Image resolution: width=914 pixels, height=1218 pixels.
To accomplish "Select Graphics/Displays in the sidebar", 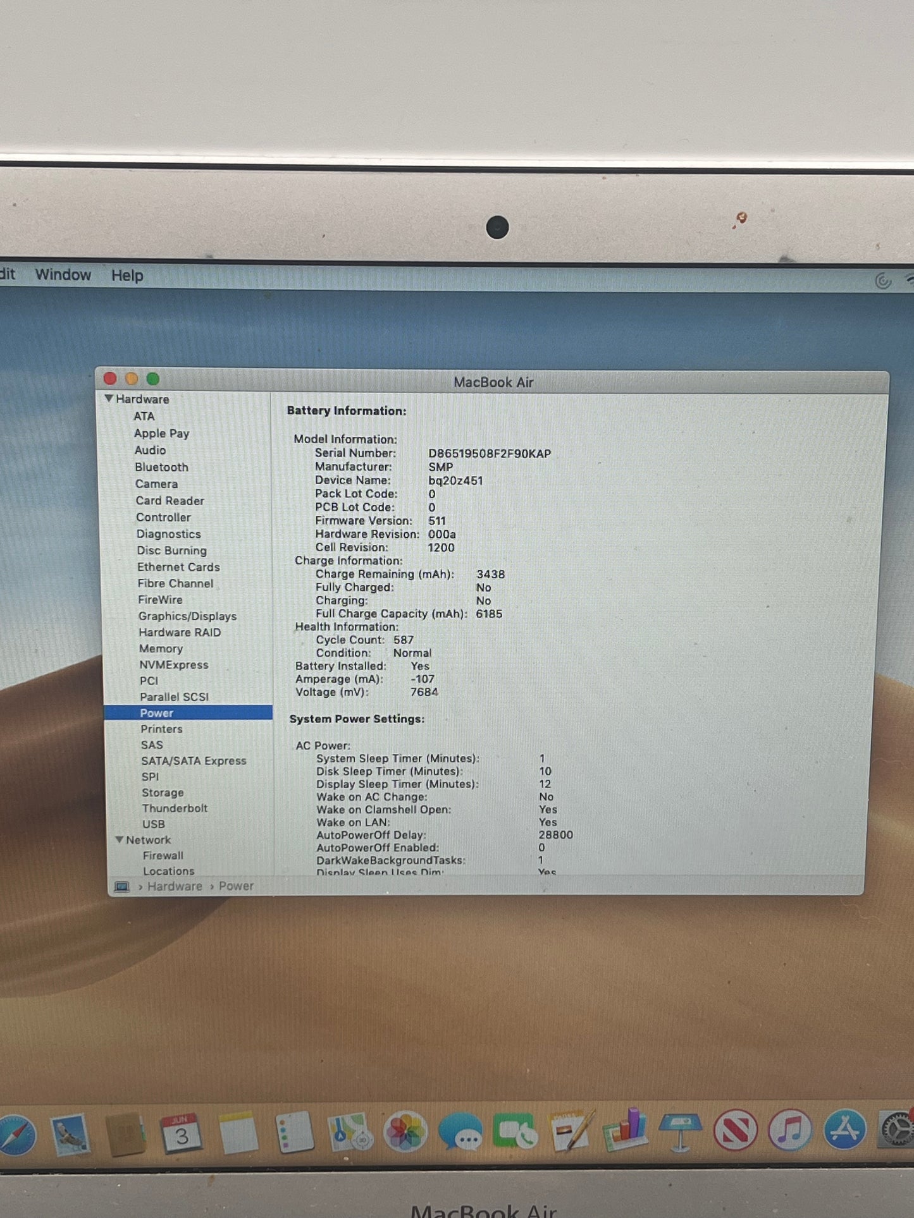I will tap(187, 617).
